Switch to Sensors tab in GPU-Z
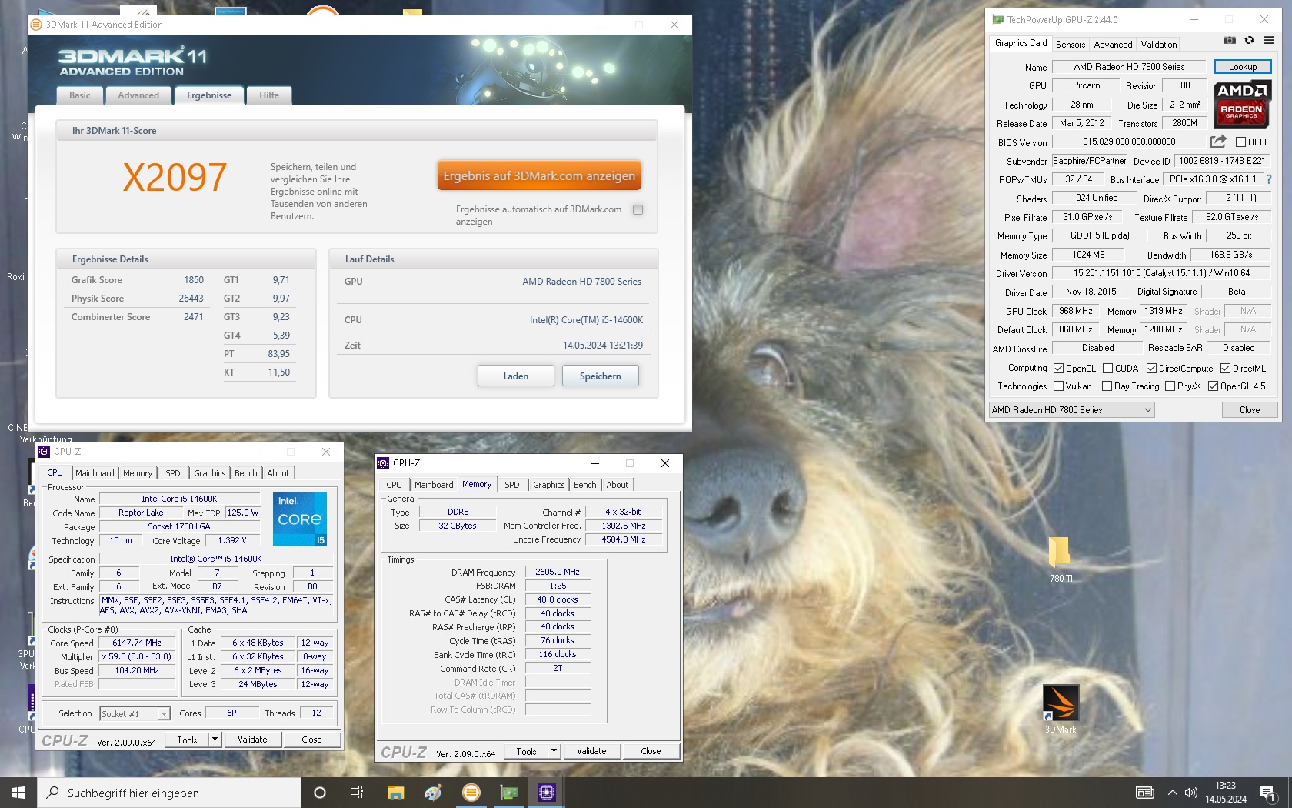Image resolution: width=1292 pixels, height=808 pixels. click(1071, 44)
